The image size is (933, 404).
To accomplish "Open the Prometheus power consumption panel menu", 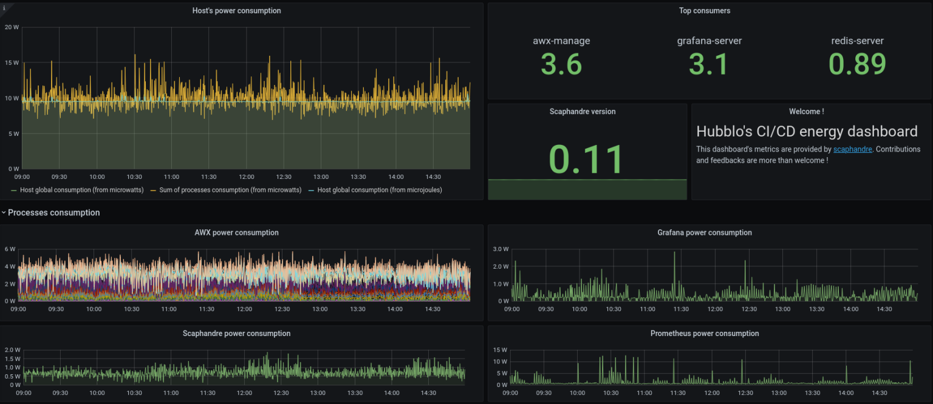I will tap(705, 333).
